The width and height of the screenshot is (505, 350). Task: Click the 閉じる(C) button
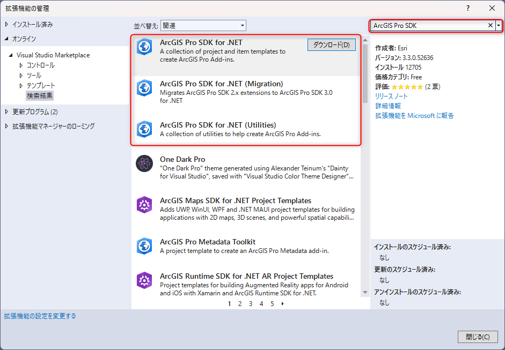(x=478, y=337)
